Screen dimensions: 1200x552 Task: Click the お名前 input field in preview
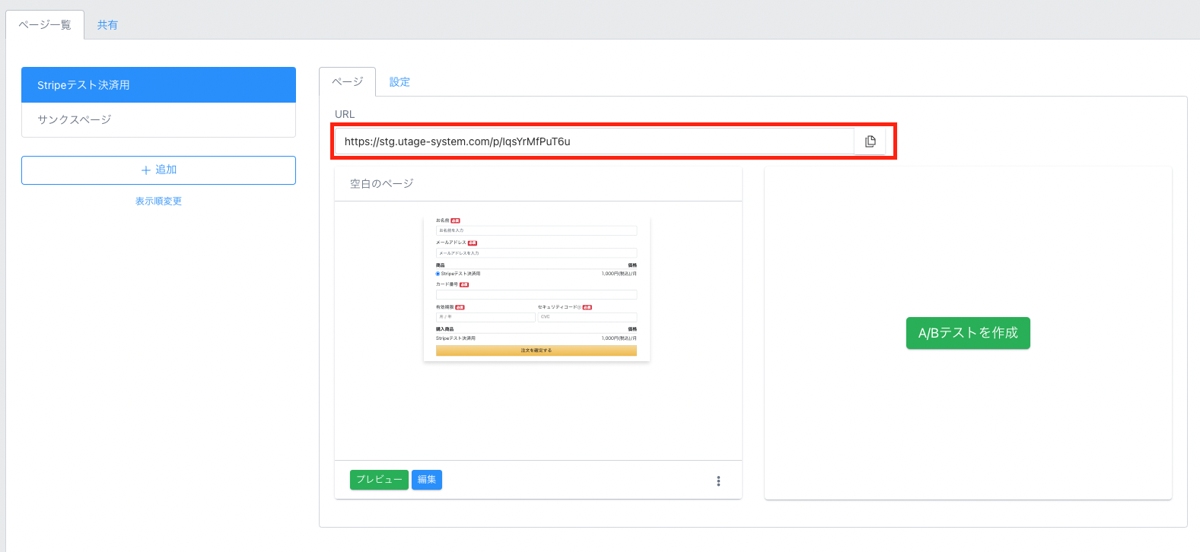point(536,230)
